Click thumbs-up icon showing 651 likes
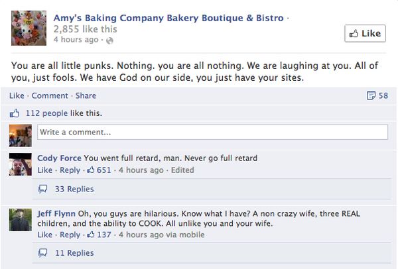Image resolution: width=398 pixels, height=269 pixels. (x=91, y=170)
